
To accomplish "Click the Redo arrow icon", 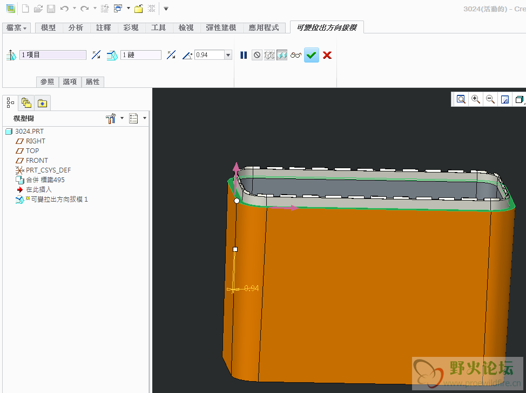I will (x=85, y=9).
